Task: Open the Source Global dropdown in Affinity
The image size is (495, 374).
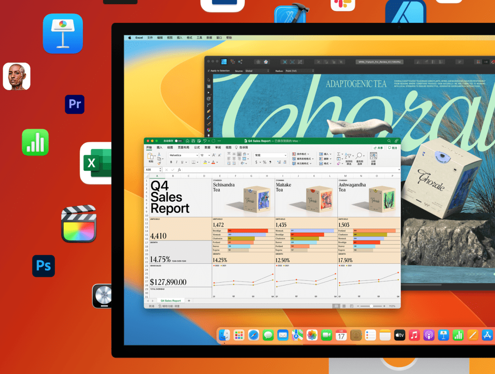Action: pos(257,71)
